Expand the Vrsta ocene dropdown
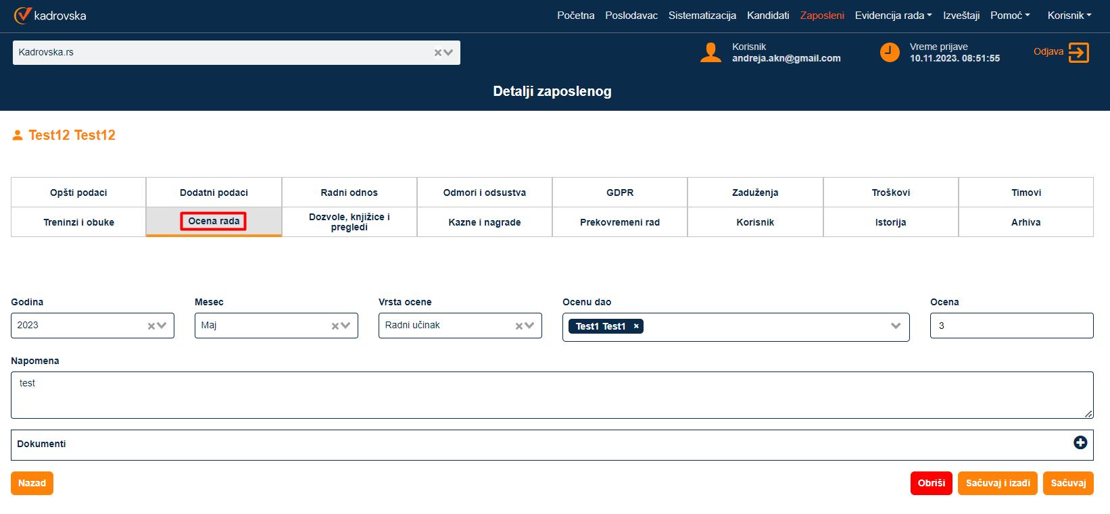Screen dimensions: 1110x514 pos(529,326)
